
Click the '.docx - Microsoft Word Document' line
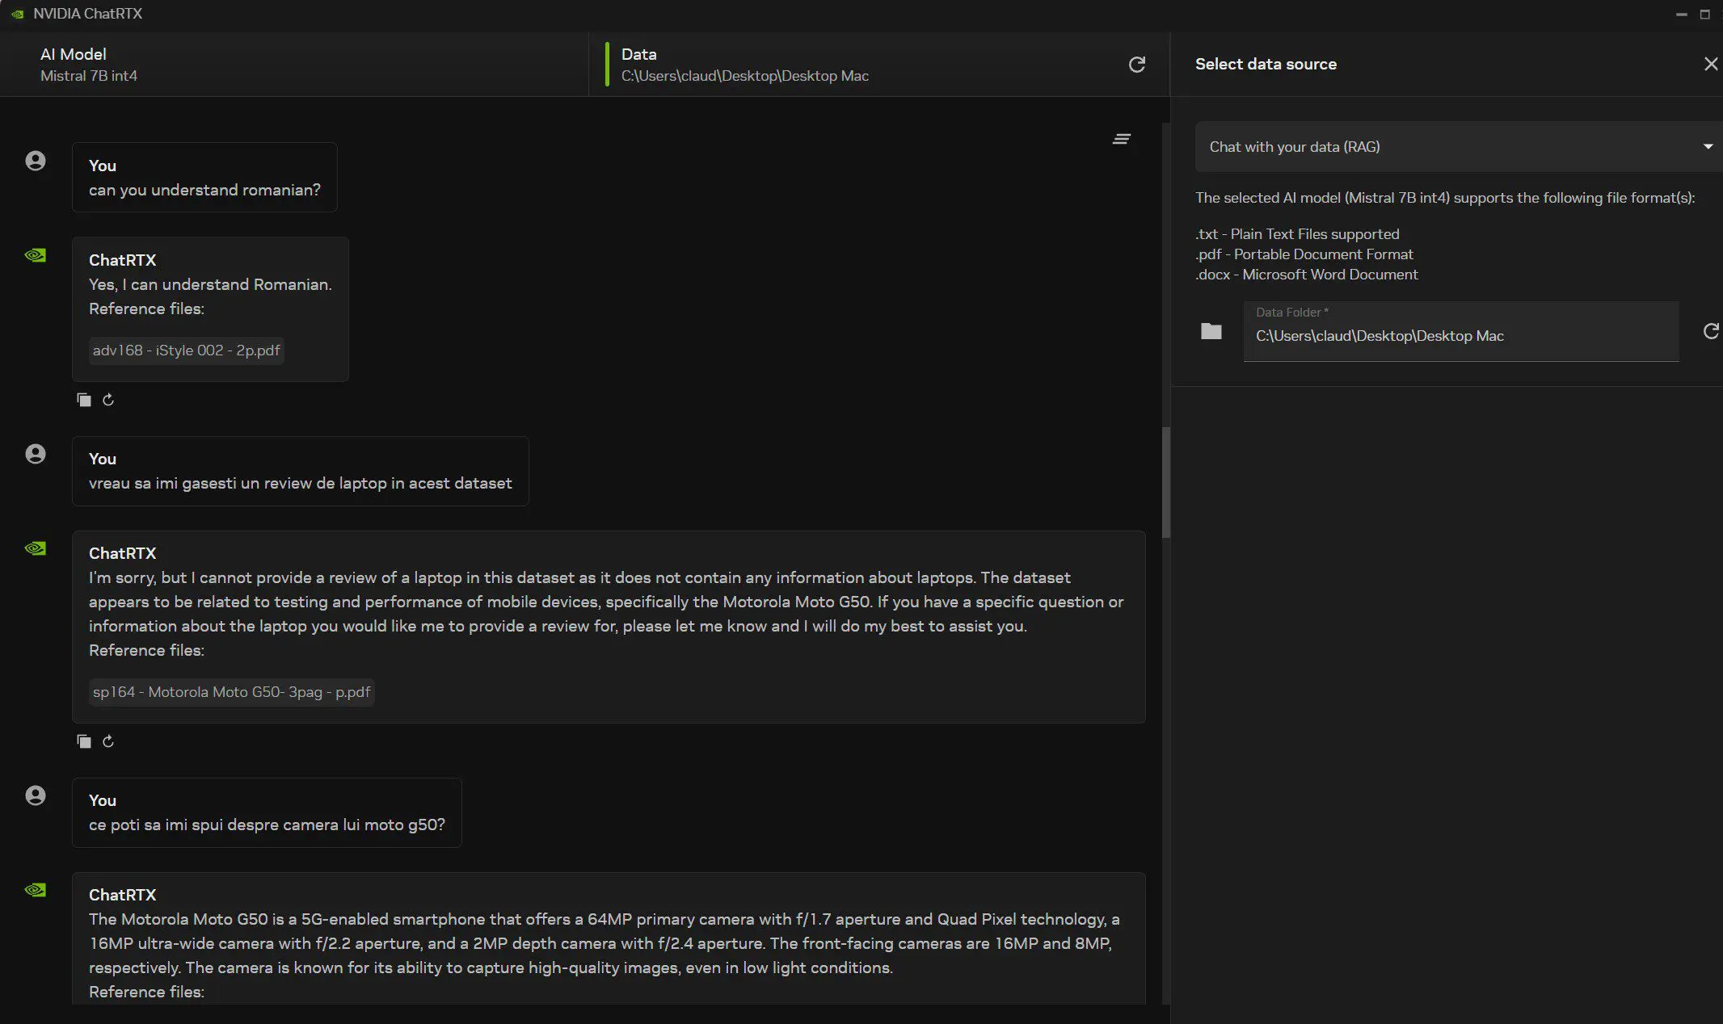[1307, 275]
